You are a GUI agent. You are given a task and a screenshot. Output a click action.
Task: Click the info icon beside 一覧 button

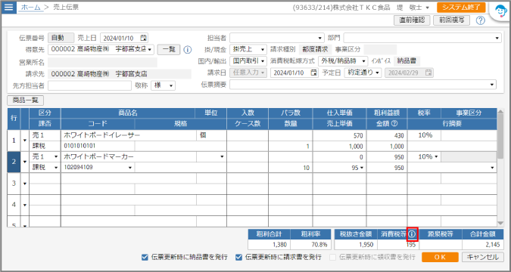pyautogui.click(x=188, y=50)
